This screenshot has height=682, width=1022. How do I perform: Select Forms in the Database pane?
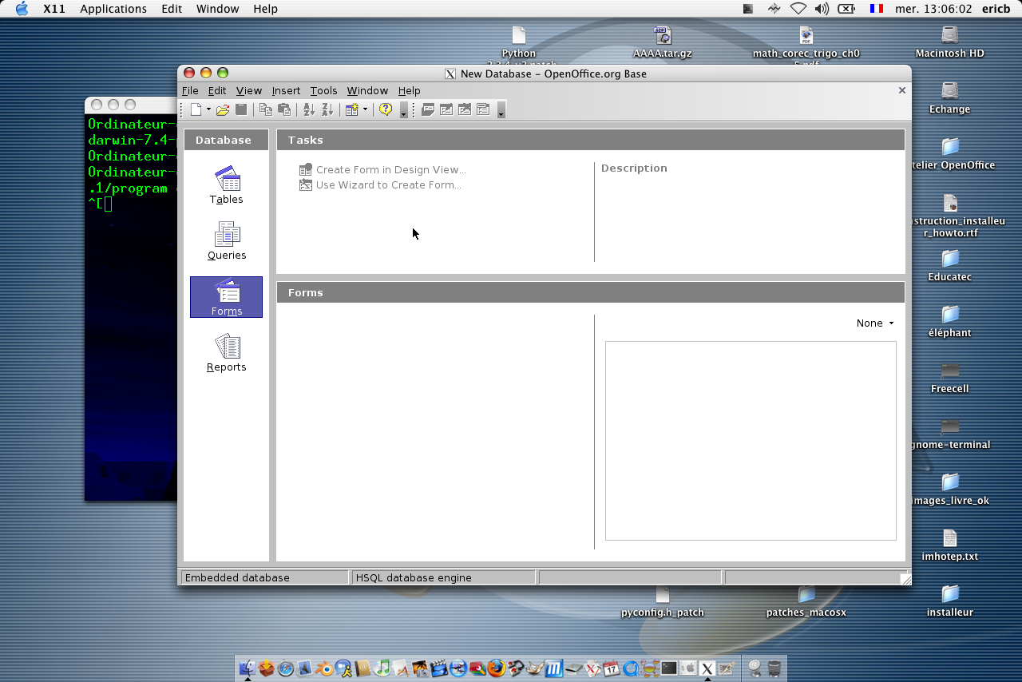[x=227, y=297]
